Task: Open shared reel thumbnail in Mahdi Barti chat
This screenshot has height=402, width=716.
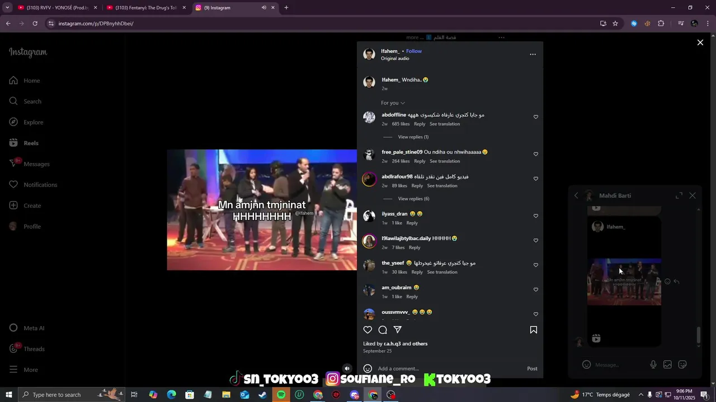Action: coord(624,282)
